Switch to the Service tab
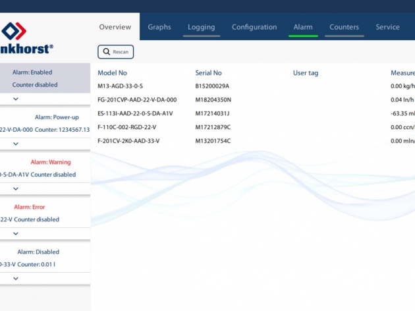The height and width of the screenshot is (311, 415). pyautogui.click(x=387, y=27)
